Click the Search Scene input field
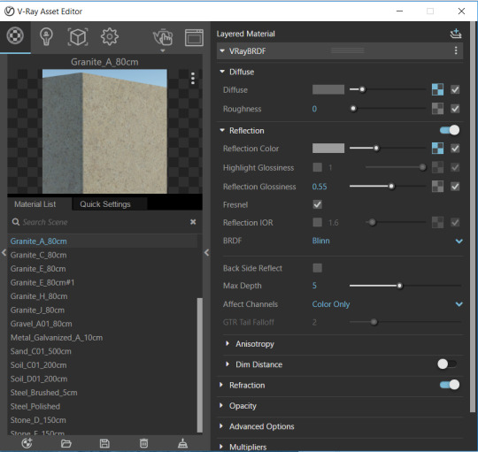 104,222
